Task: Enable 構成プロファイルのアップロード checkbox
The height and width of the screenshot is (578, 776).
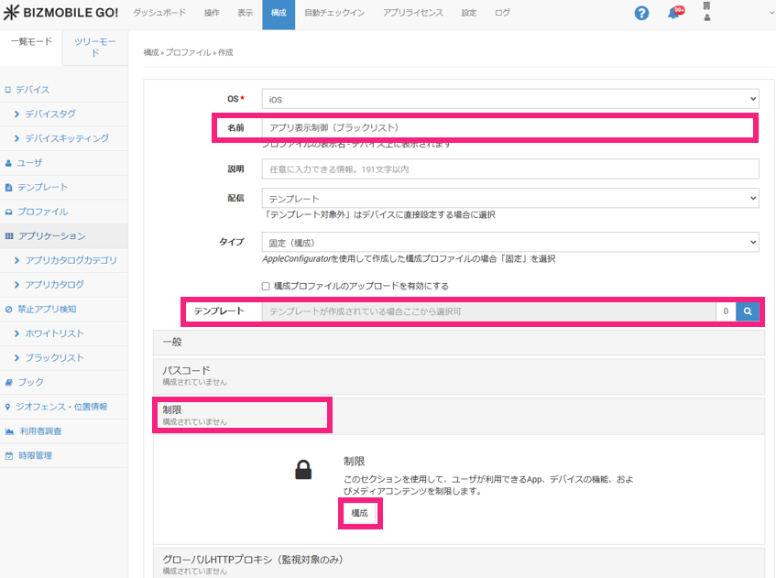Action: (266, 287)
